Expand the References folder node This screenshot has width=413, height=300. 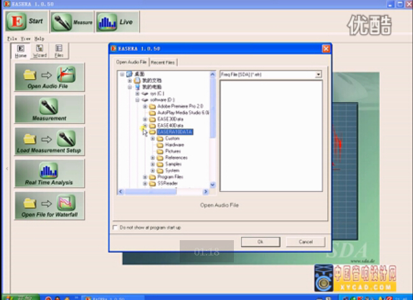152,157
